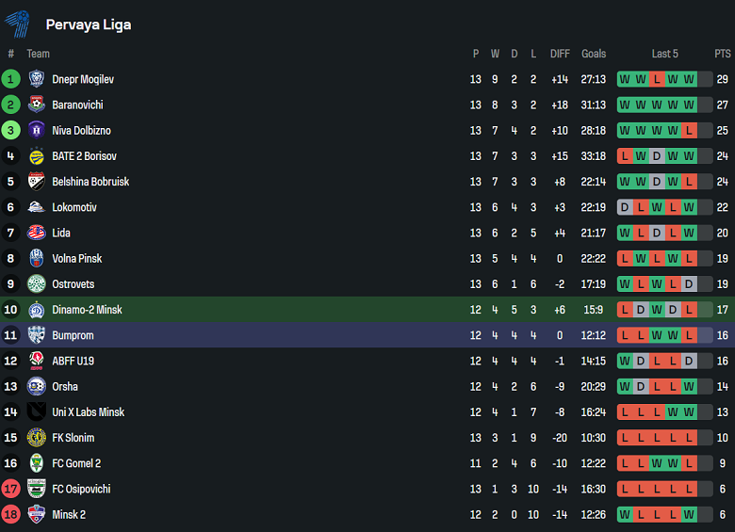Click the Baranovichi club crest icon
Image resolution: width=735 pixels, height=532 pixels.
click(x=37, y=105)
